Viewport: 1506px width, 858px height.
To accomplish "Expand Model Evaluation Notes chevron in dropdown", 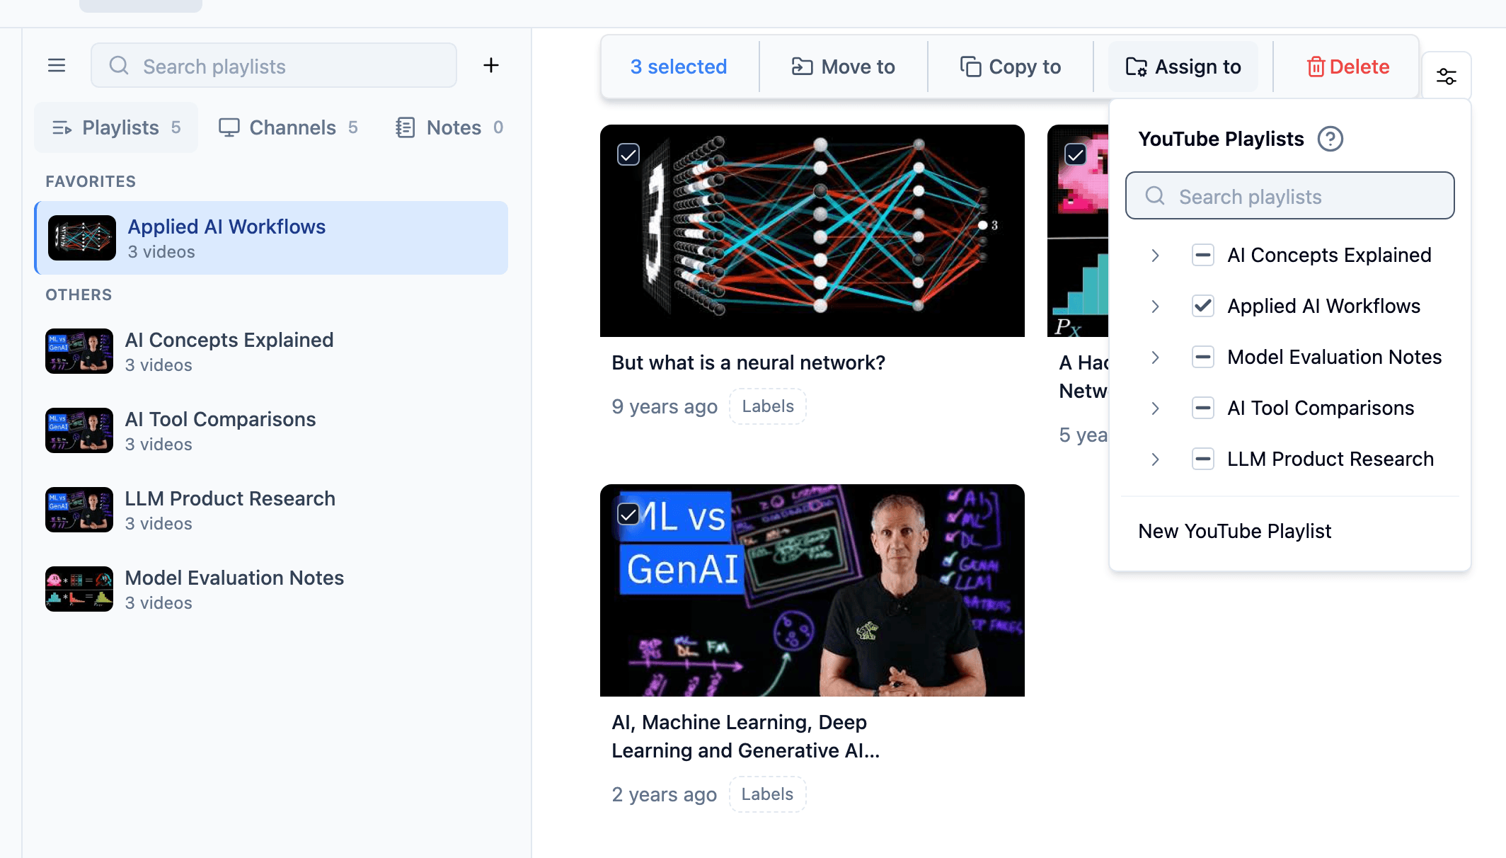I will (x=1155, y=357).
